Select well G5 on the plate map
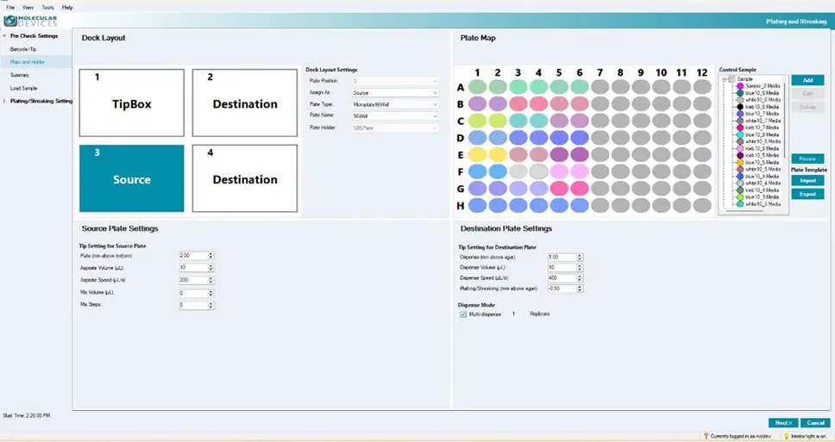Screen dimensions: 835x442 559,189
